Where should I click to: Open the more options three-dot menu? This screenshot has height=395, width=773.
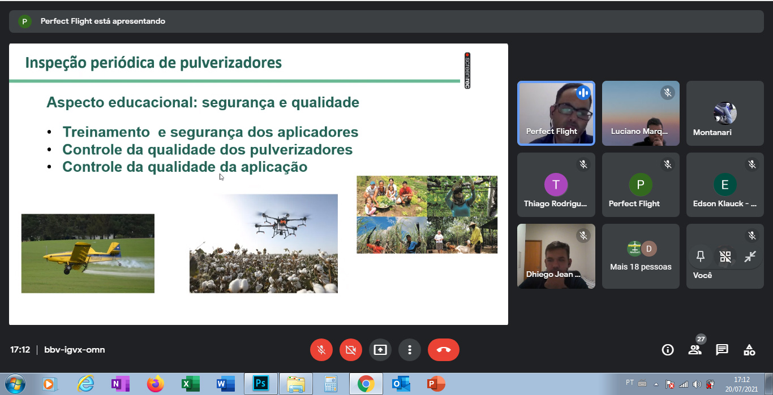tap(410, 350)
